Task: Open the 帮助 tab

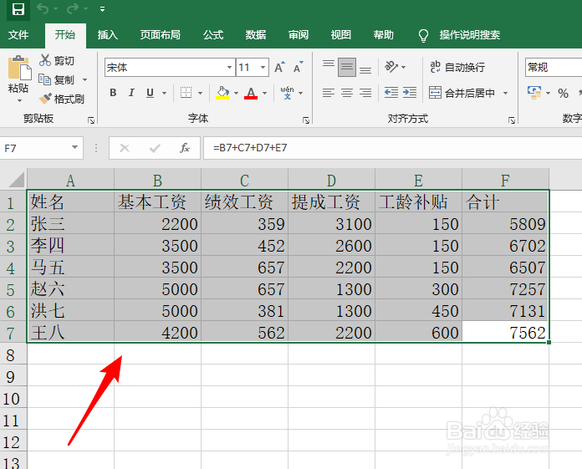Action: coord(384,35)
